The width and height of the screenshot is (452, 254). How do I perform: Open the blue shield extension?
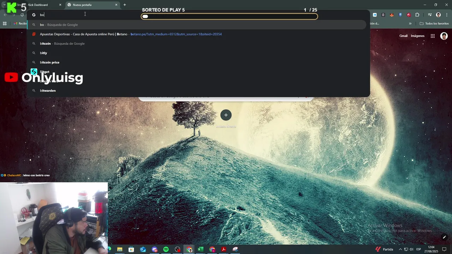coord(400,15)
